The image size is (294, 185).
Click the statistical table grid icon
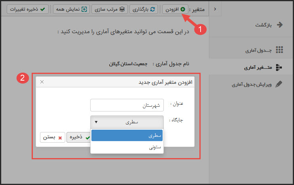point(279,49)
